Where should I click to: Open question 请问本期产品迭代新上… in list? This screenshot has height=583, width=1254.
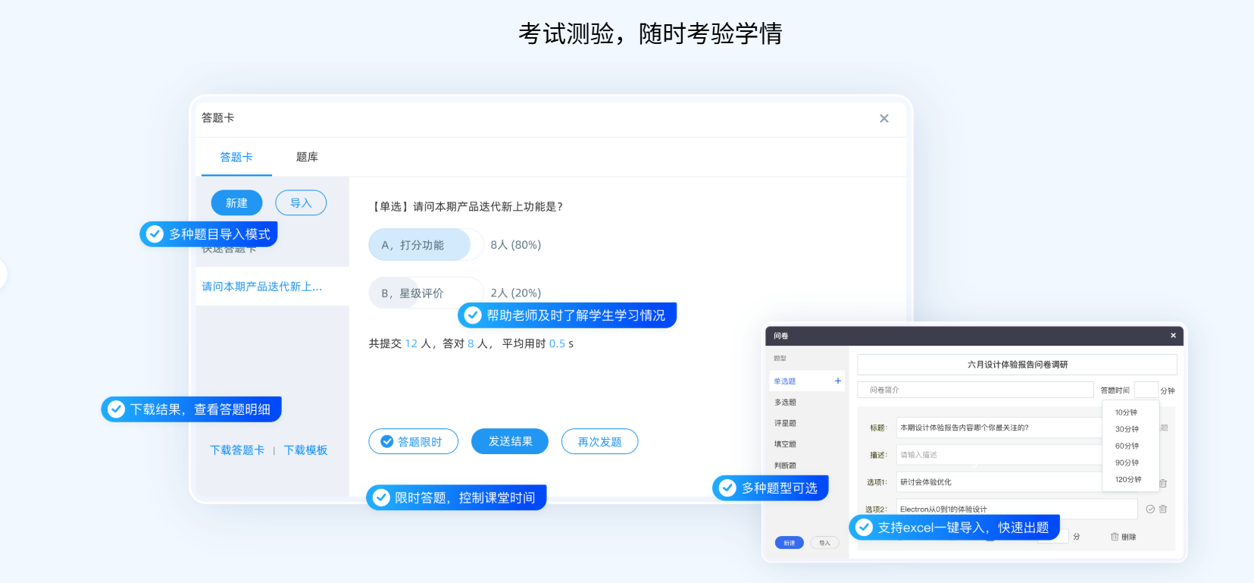click(x=262, y=287)
